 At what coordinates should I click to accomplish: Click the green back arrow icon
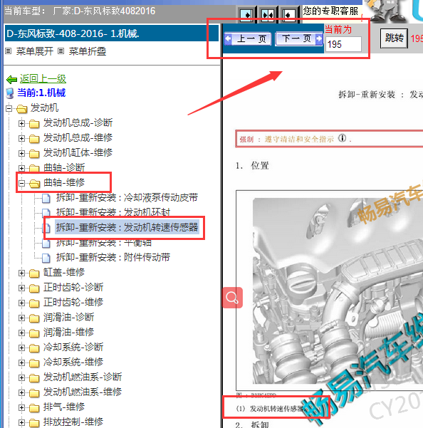(11, 80)
